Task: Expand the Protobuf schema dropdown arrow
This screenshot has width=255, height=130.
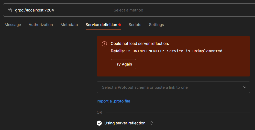Action: point(245,87)
